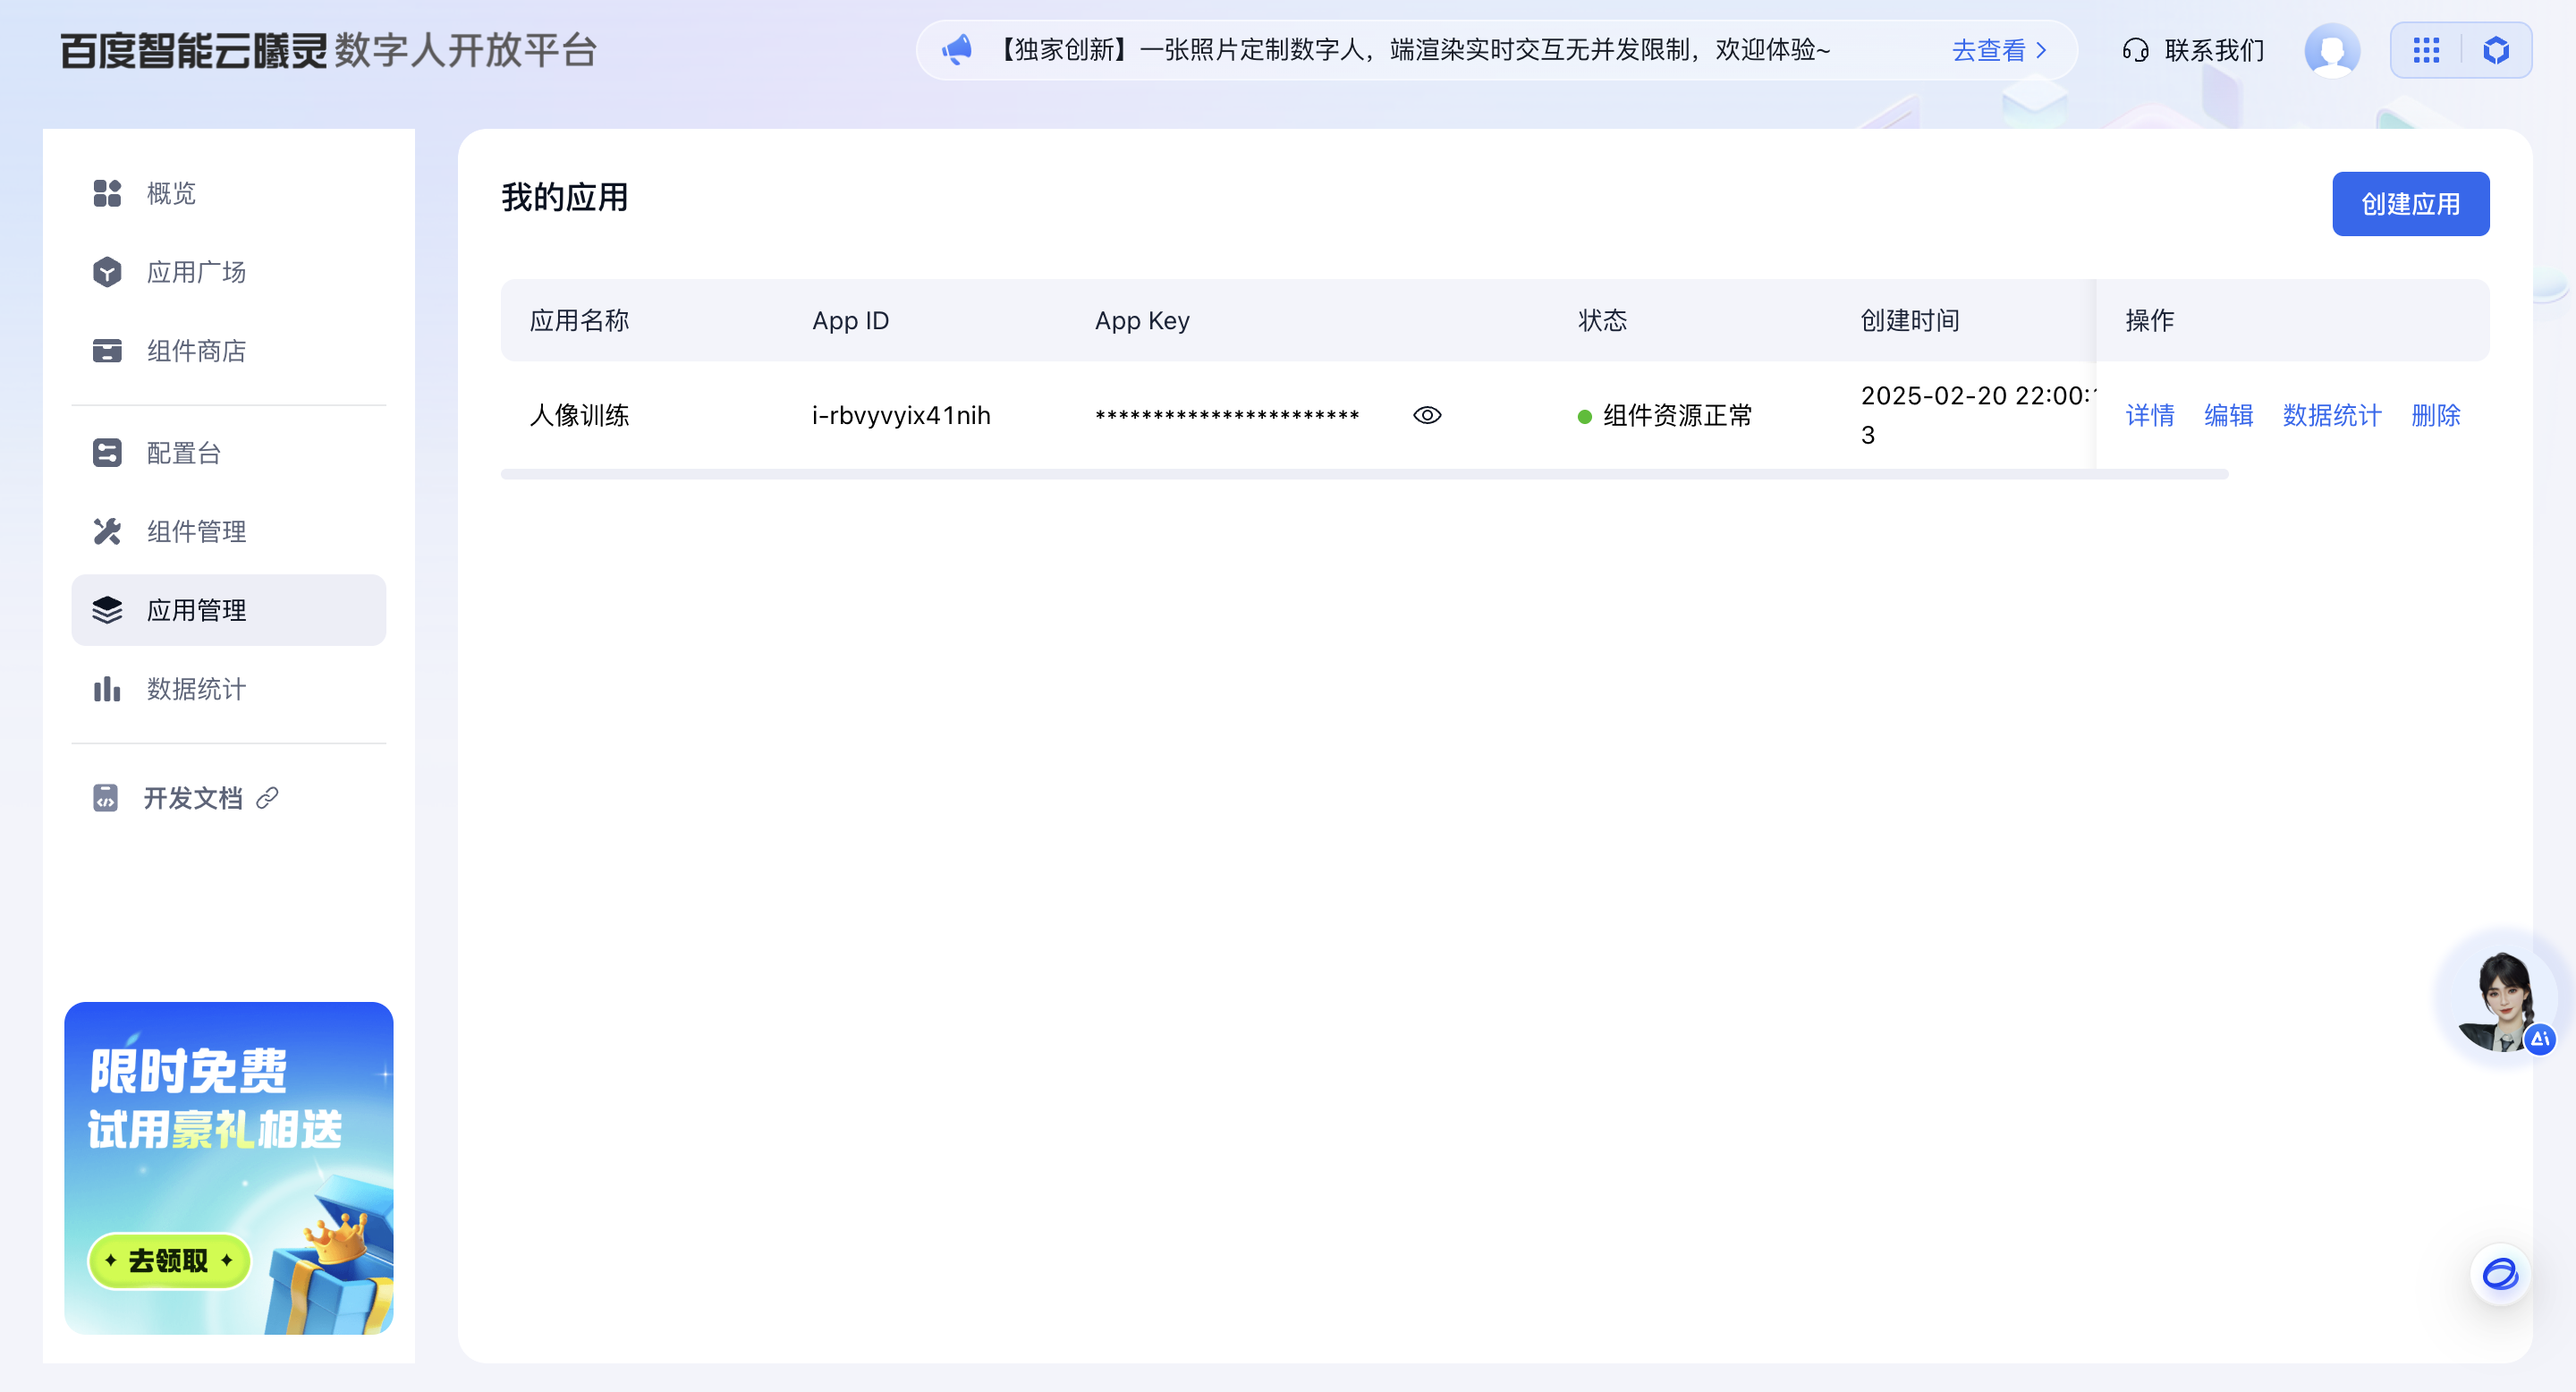Screen dimensions: 2576x1392
Task: Click the app name 人像训练
Action: coord(579,415)
